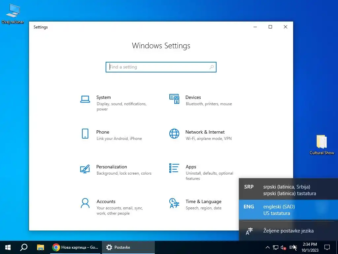This screenshot has width=338, height=254.
Task: Open Željene postavke jezika
Action: click(x=288, y=231)
